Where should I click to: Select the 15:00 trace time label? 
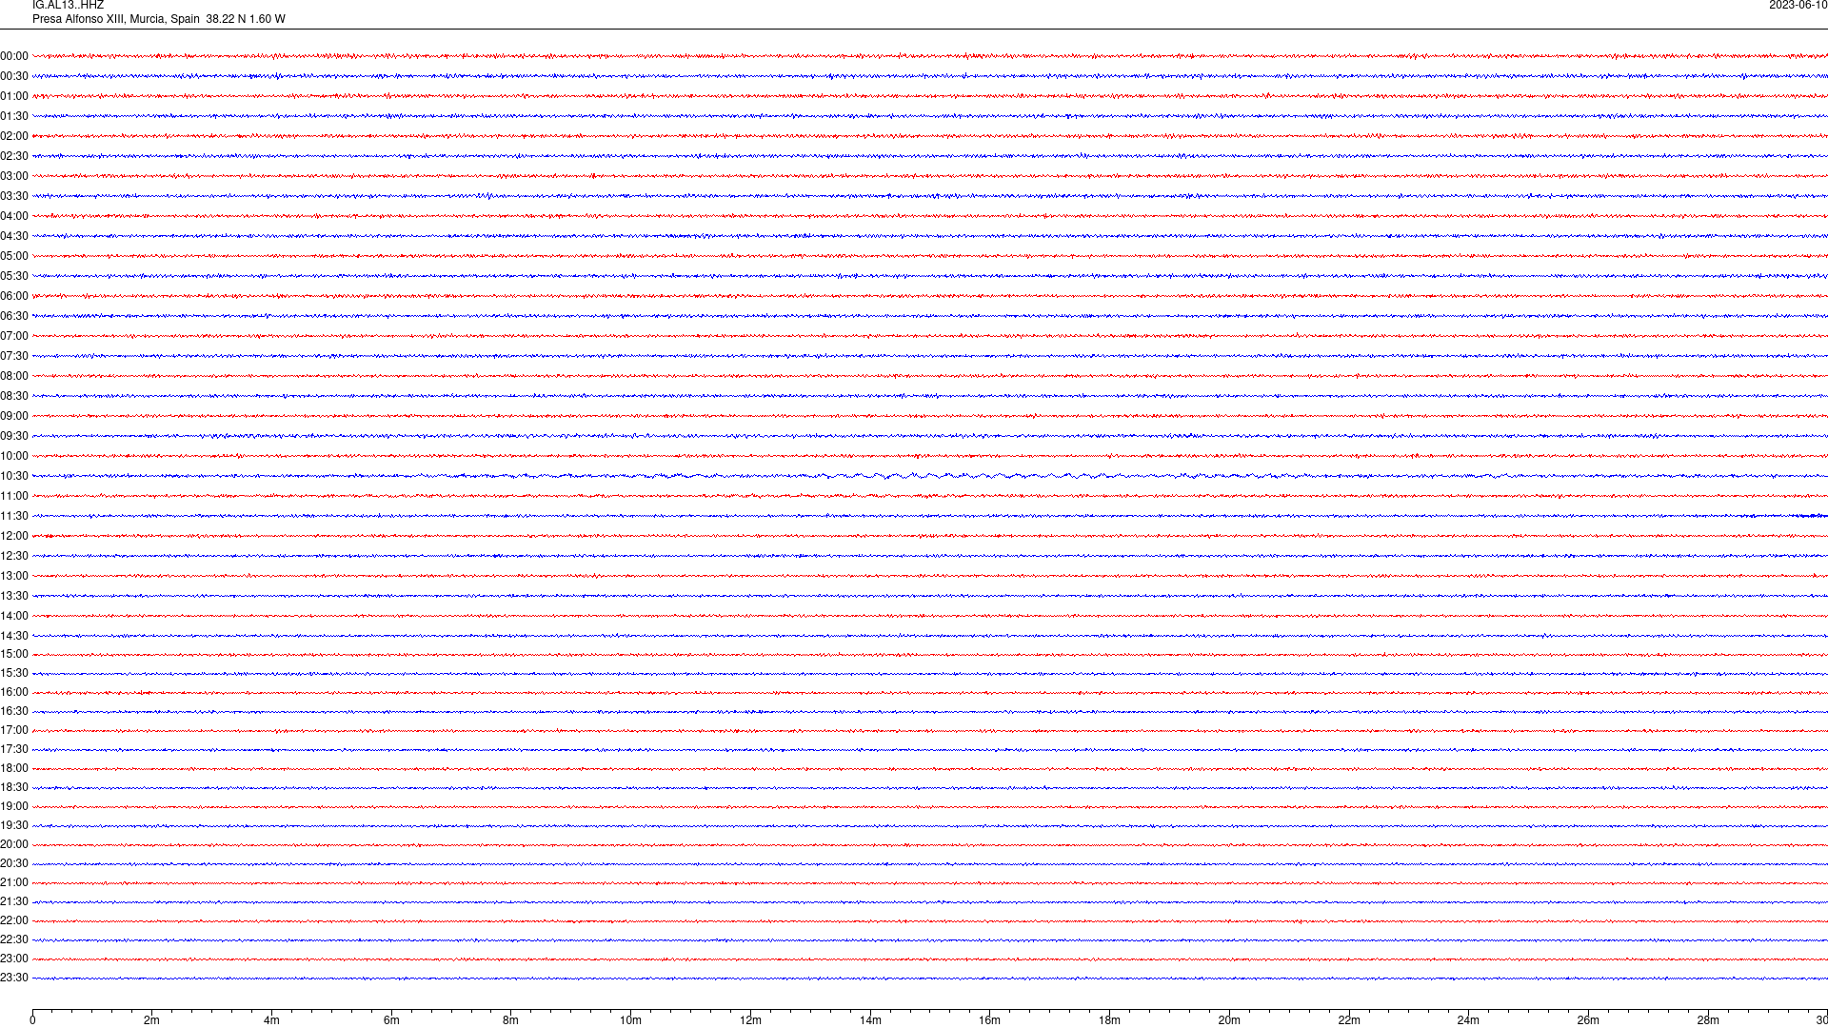click(14, 654)
